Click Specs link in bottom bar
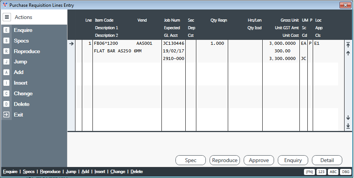Viewport: 354px width, 178px height. (29, 172)
